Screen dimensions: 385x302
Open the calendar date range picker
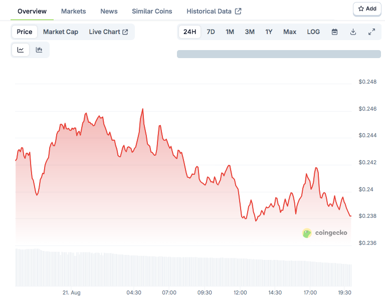click(334, 32)
